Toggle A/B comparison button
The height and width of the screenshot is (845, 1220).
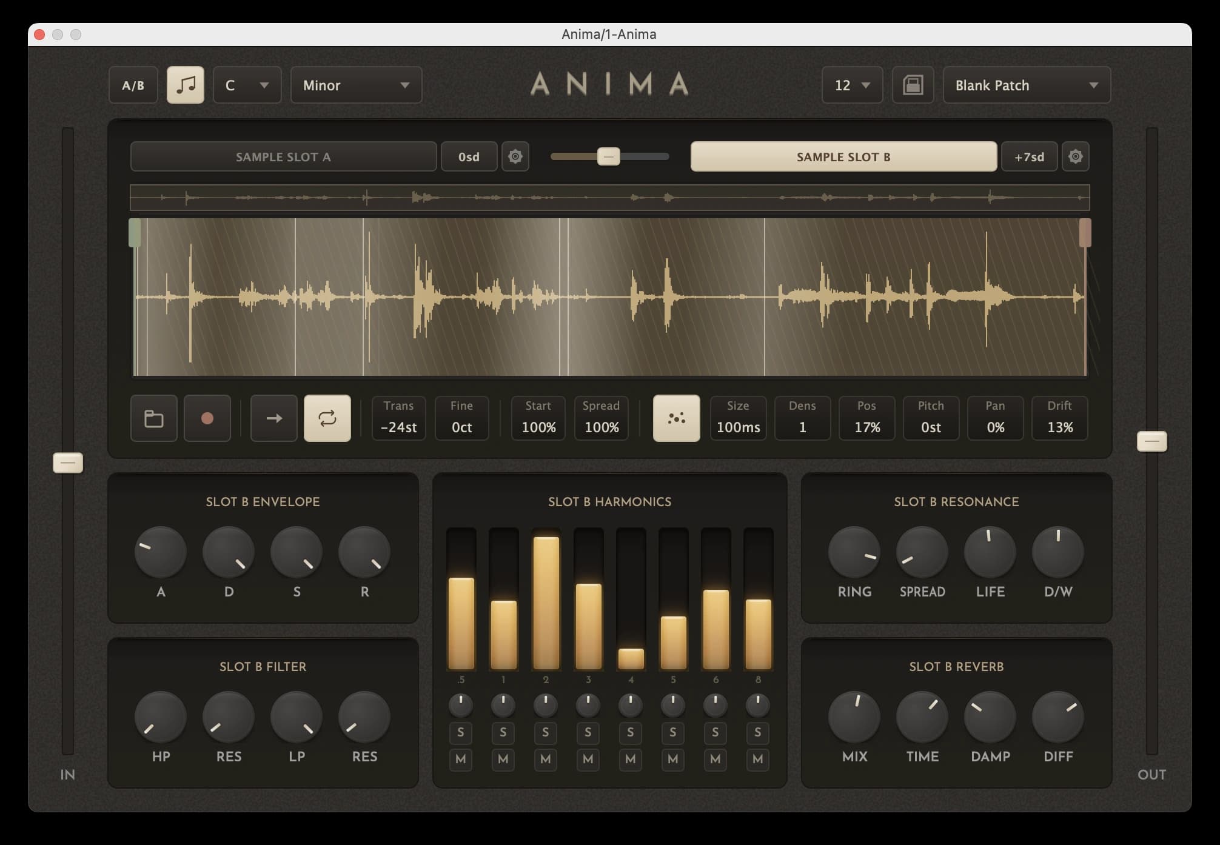(x=133, y=85)
